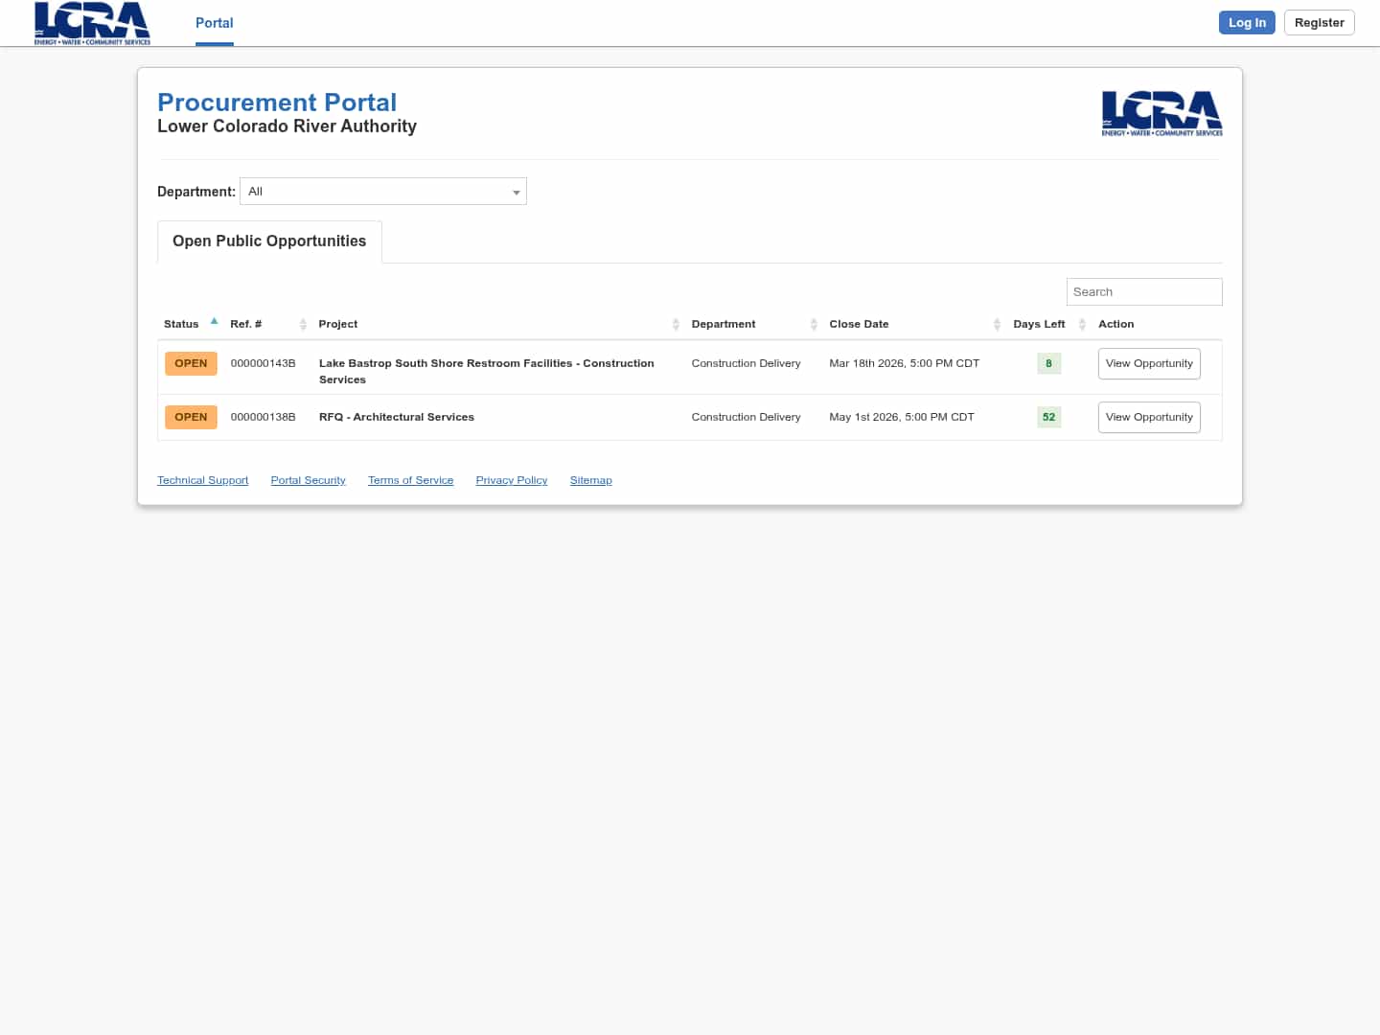This screenshot has height=1035, width=1380.
Task: View Opportunity for Lake Bastrop South Shore Restroom Facilities
Action: [x=1149, y=363]
